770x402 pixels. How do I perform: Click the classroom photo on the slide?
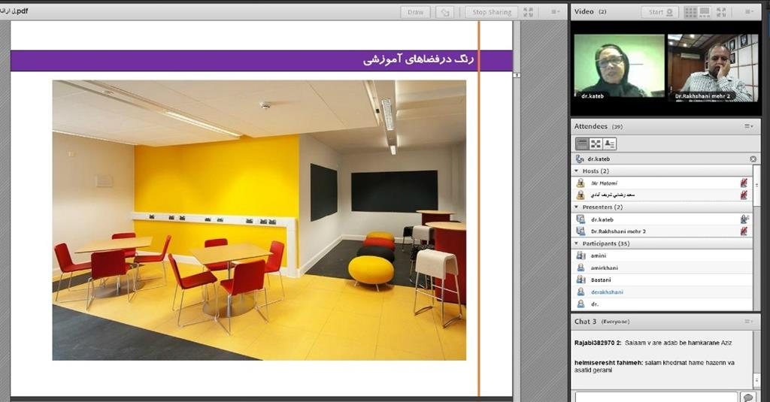coord(259,220)
